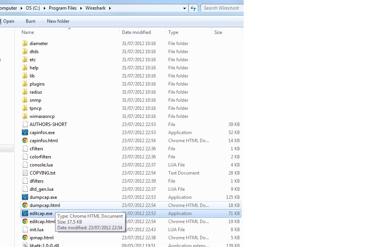
Task: Click the editcap.exe application icon
Action: pos(25,213)
